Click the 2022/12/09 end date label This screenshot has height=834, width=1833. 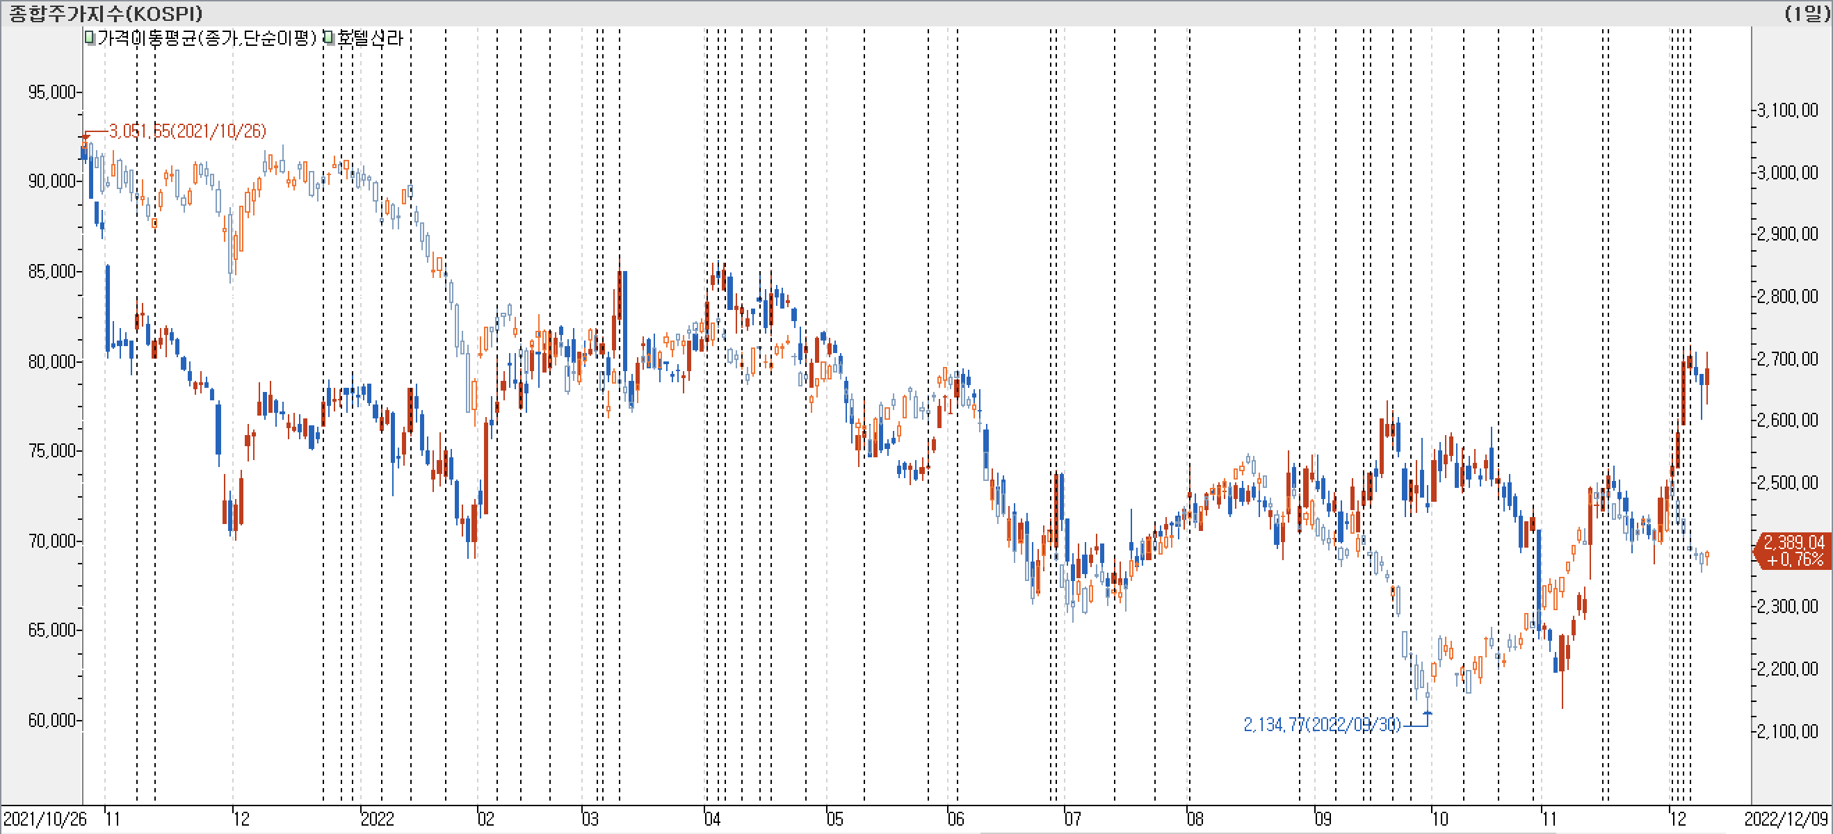1786,819
